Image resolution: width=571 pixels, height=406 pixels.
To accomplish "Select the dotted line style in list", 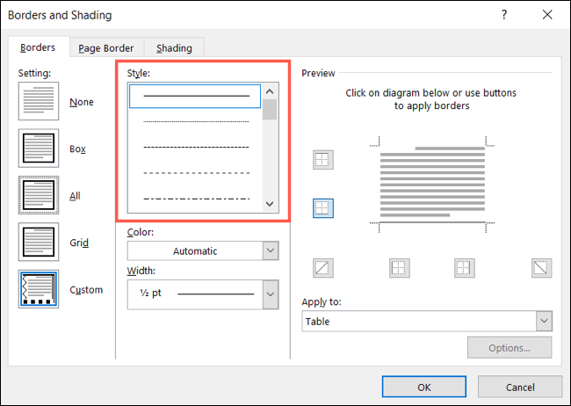I will (x=196, y=121).
